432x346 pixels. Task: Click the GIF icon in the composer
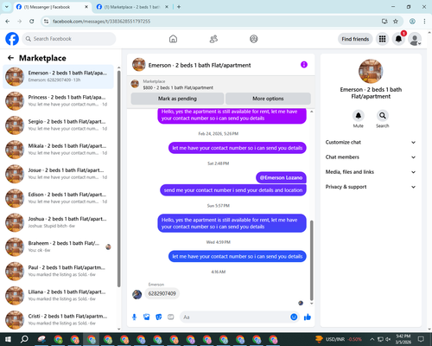pyautogui.click(x=171, y=317)
